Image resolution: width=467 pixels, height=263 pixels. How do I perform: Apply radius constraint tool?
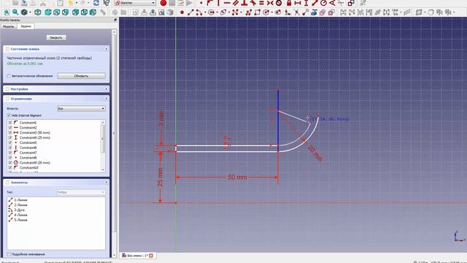[x=323, y=3]
